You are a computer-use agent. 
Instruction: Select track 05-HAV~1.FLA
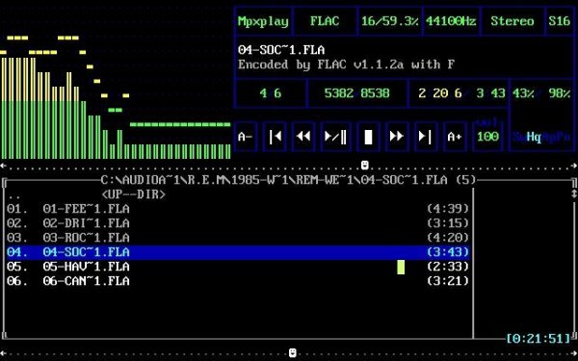[238, 267]
